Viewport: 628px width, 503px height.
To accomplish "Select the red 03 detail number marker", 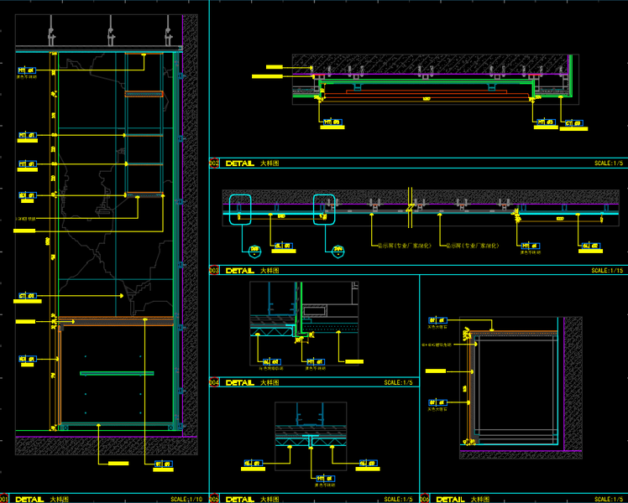I will click(x=214, y=271).
